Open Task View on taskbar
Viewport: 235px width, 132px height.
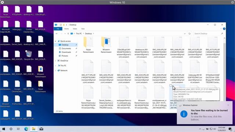18,129
